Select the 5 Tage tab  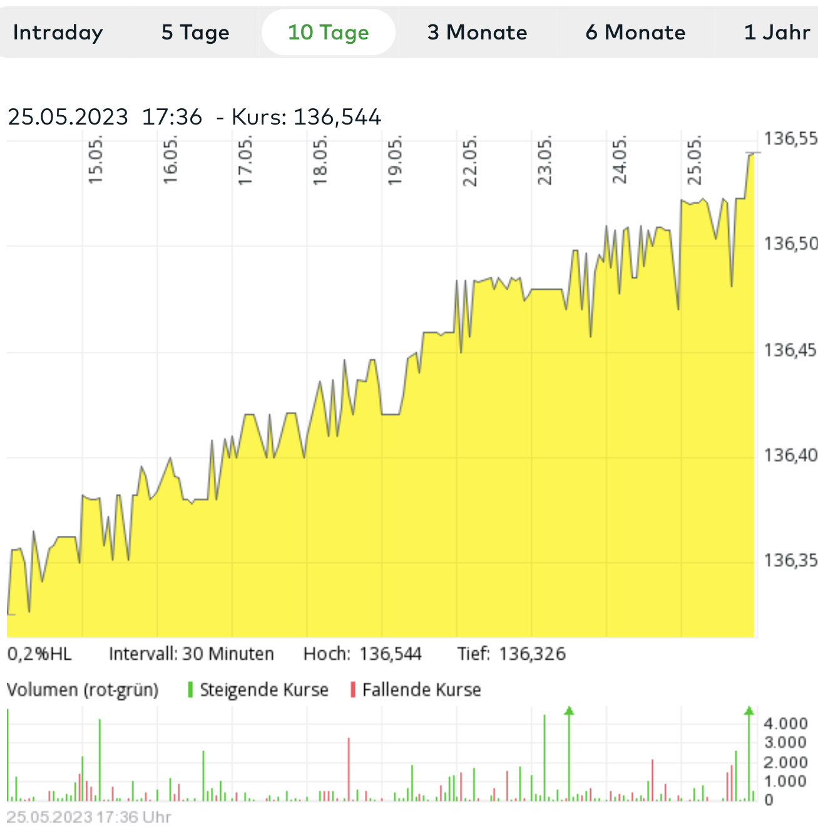195,33
